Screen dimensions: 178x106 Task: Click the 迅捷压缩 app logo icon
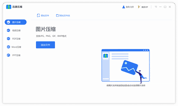tap(9, 7)
